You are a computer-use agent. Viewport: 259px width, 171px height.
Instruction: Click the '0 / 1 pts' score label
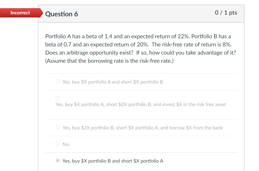pos(226,13)
